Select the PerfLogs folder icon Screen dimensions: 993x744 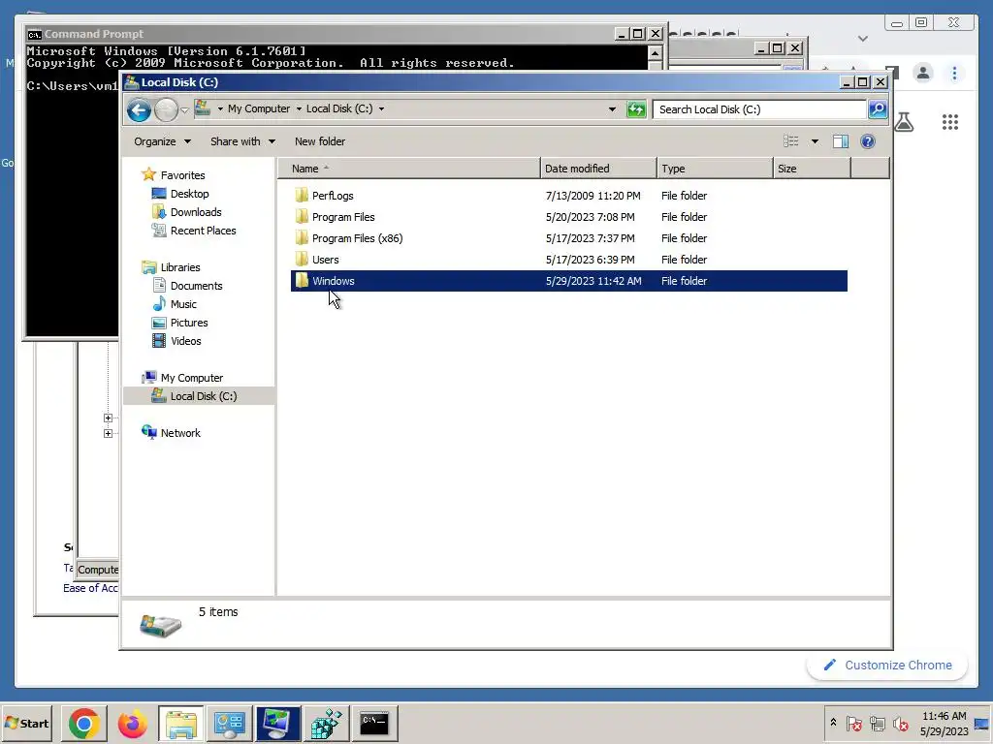coord(303,195)
